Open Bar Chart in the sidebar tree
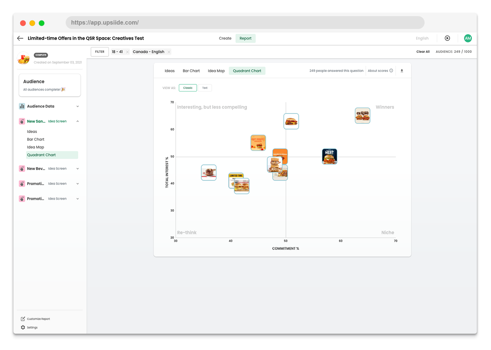Screen dimensions: 491x350 point(36,139)
